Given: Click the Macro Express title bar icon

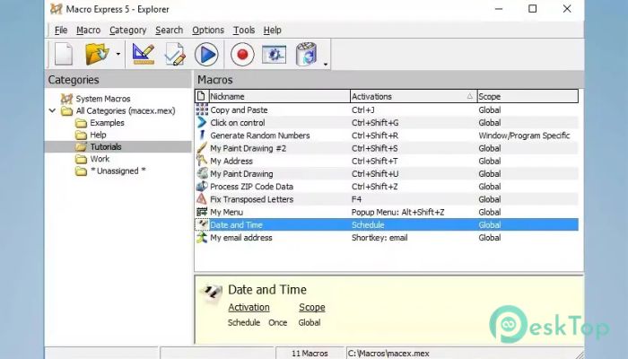Looking at the screenshot, I should pos(56,9).
